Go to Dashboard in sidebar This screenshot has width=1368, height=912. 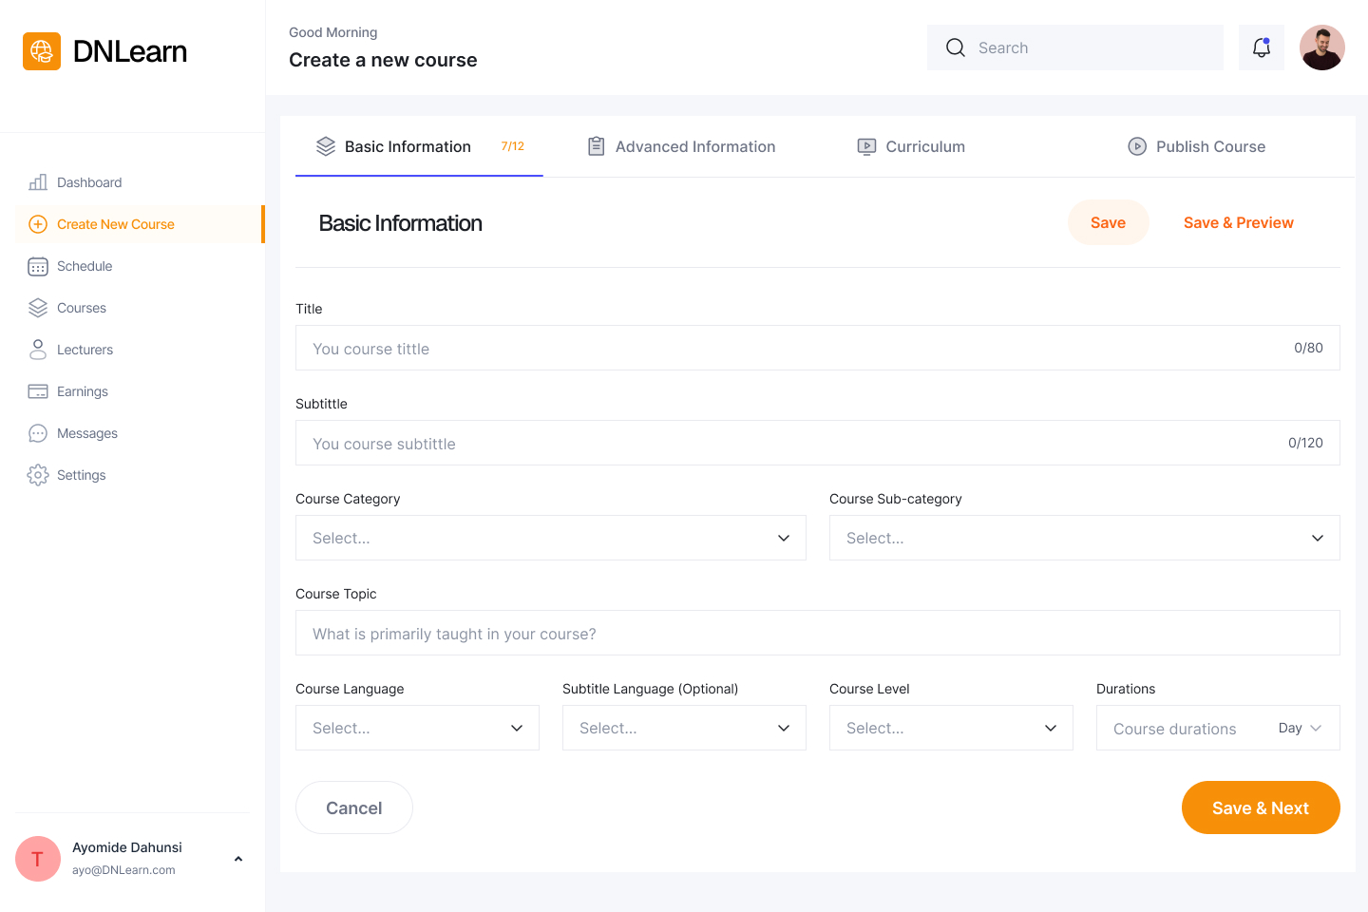pos(139,182)
